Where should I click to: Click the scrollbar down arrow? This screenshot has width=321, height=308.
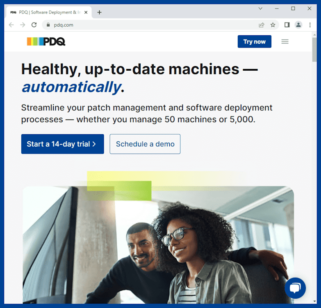point(314,301)
